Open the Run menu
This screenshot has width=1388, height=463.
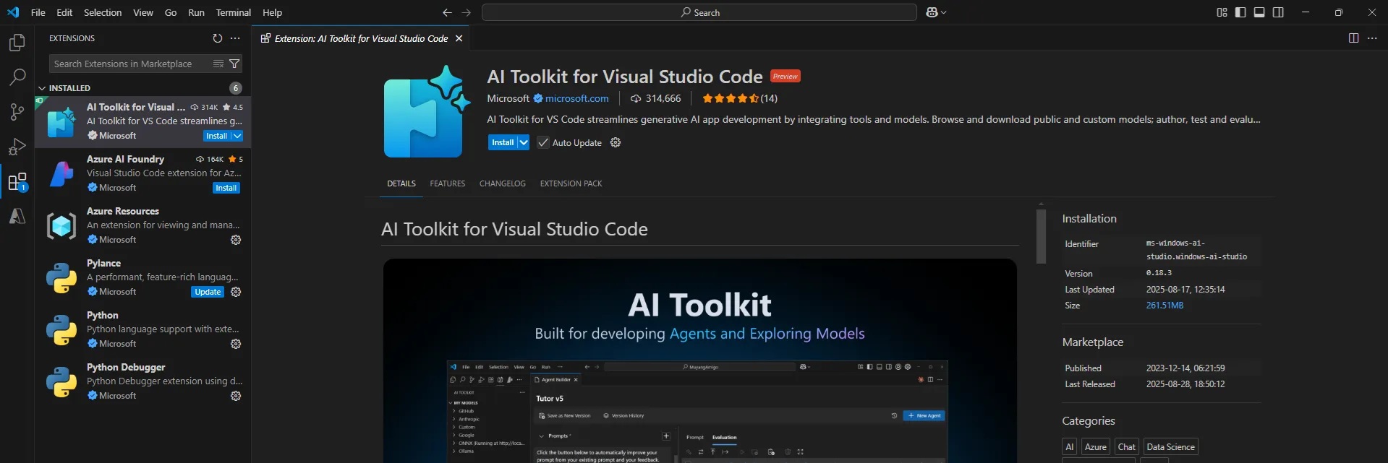click(196, 12)
